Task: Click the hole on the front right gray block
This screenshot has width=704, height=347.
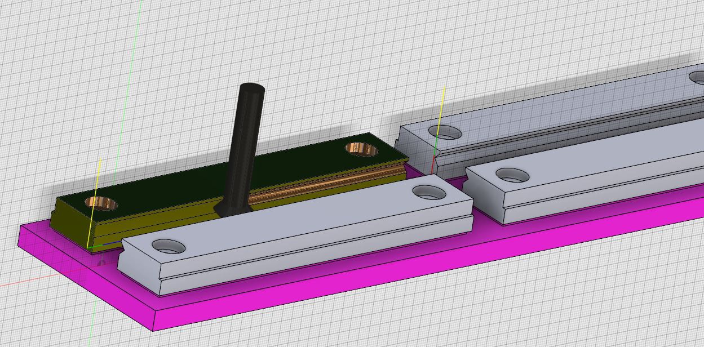Action: pyautogui.click(x=512, y=176)
